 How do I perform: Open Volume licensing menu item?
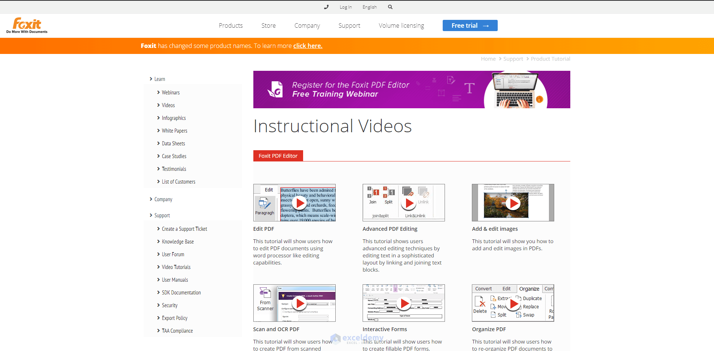[x=402, y=25]
